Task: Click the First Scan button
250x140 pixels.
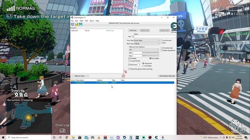Action: [133, 30]
